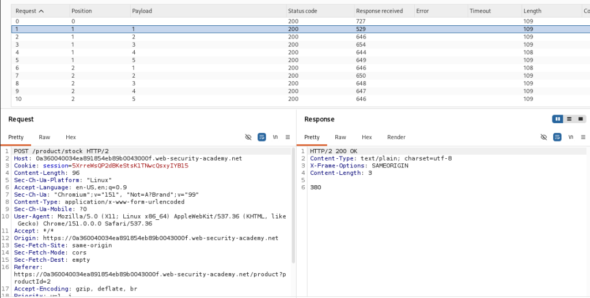Click the User-Agent header in request
Image resolution: width=590 pixels, height=298 pixels.
click(150, 220)
